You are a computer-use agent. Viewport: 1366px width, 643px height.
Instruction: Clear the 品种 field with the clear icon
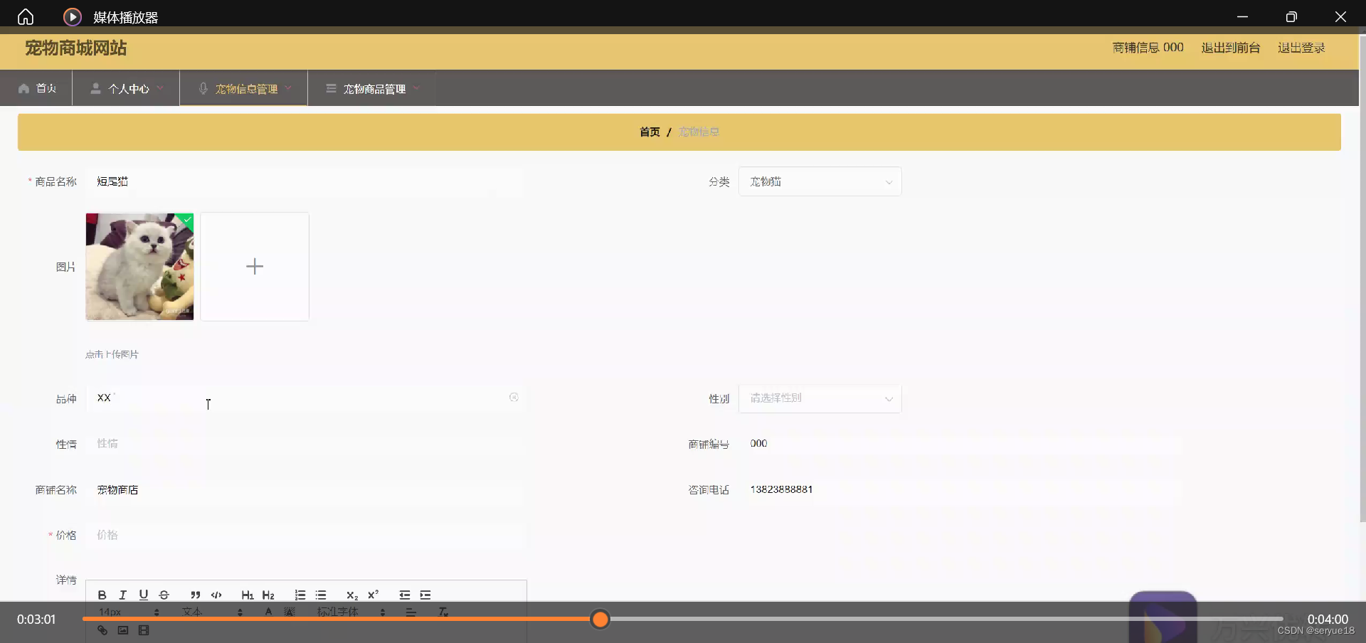514,398
